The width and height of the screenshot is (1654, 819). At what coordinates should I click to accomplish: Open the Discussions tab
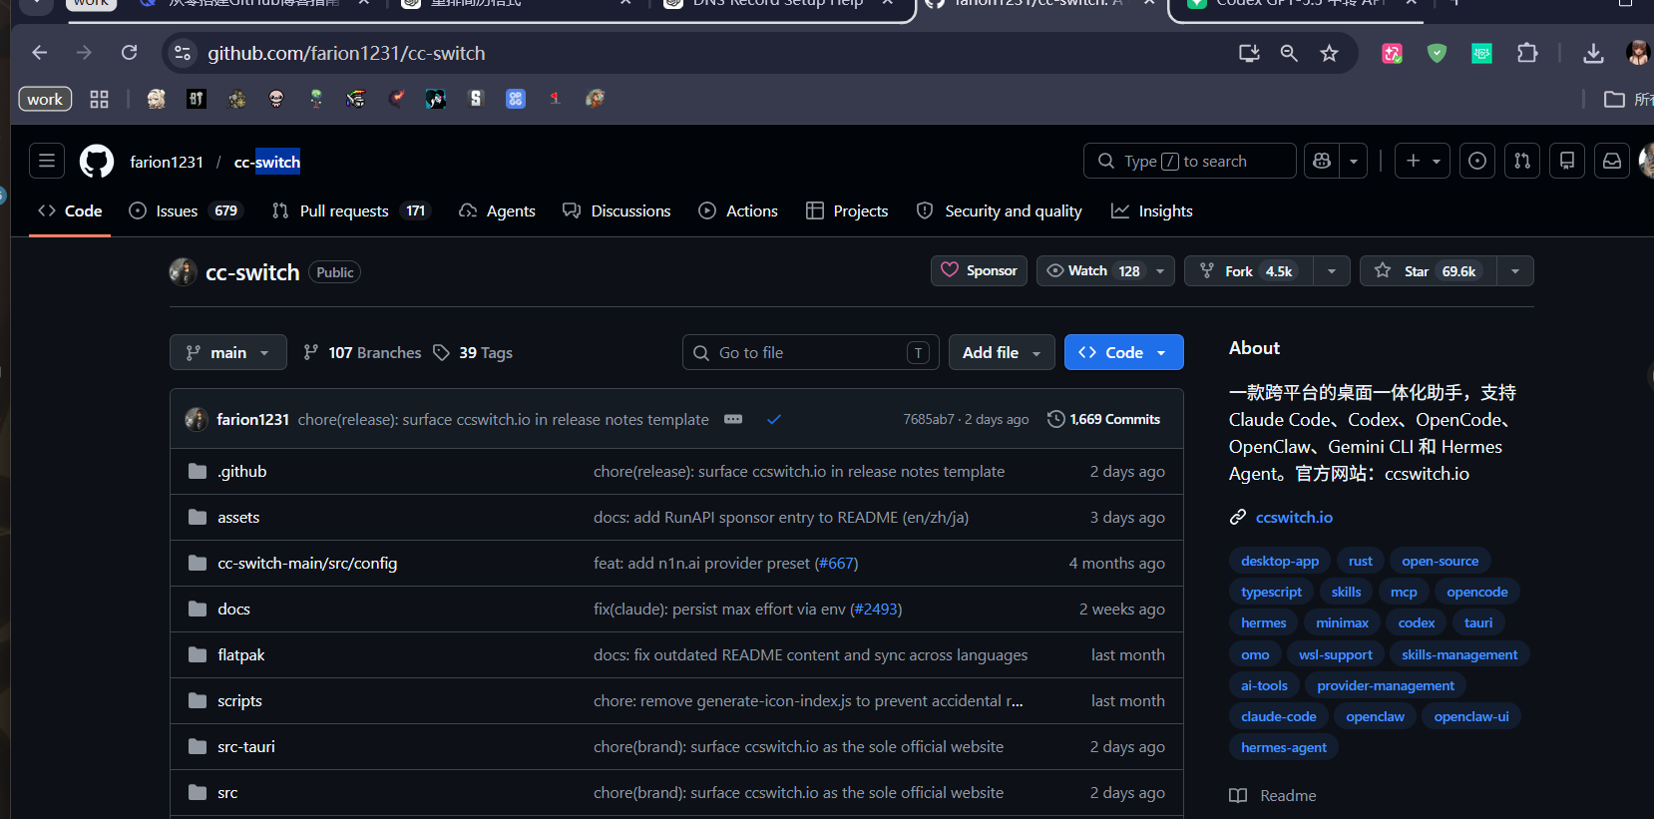click(617, 210)
